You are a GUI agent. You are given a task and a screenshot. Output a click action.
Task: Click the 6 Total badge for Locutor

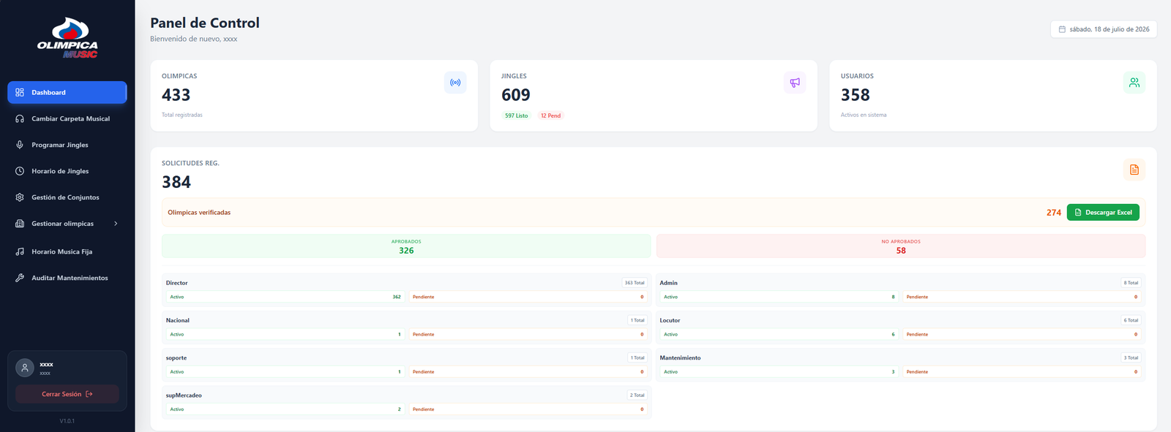tap(1131, 321)
